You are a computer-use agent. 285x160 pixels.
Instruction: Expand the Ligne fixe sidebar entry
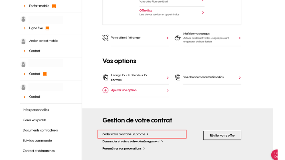point(25,28)
